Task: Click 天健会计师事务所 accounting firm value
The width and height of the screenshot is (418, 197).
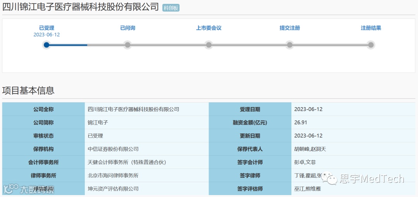Action: click(x=128, y=162)
